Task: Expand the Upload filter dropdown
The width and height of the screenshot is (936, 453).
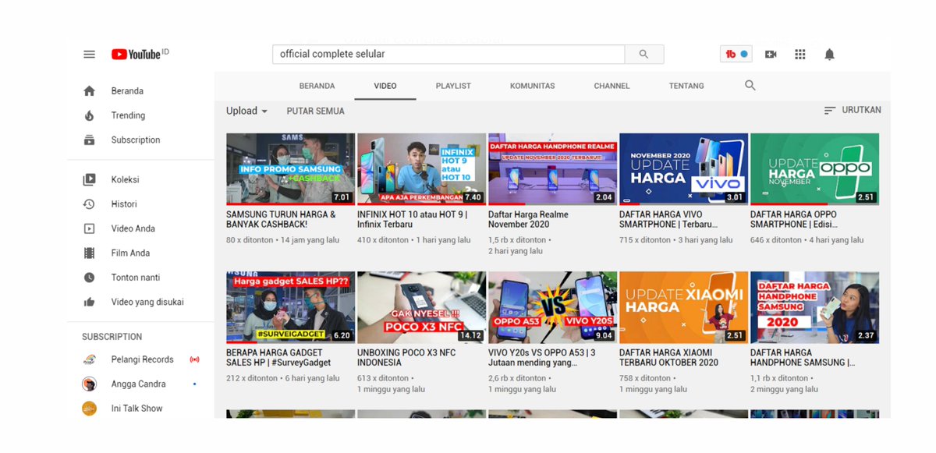Action: (x=246, y=111)
